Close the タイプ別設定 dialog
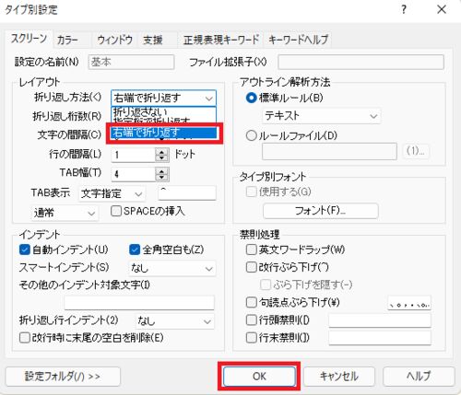Image resolution: width=461 pixels, height=395 pixels. 442,10
